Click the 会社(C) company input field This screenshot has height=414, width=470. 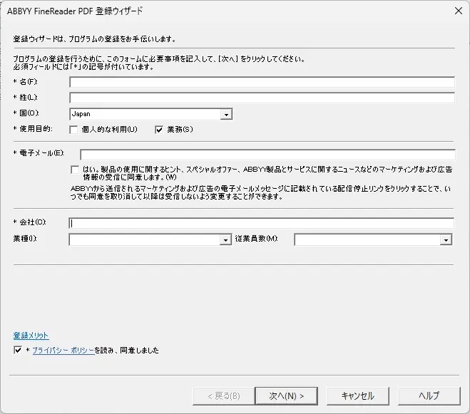pyautogui.click(x=261, y=223)
